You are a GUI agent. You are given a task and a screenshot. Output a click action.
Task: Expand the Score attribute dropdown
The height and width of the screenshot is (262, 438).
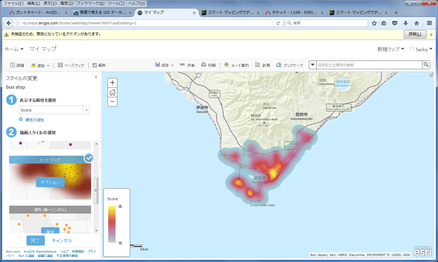(87, 110)
